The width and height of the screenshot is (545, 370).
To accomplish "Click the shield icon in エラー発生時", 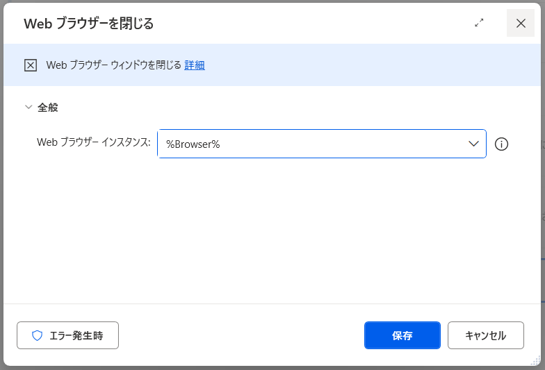I will coord(38,335).
